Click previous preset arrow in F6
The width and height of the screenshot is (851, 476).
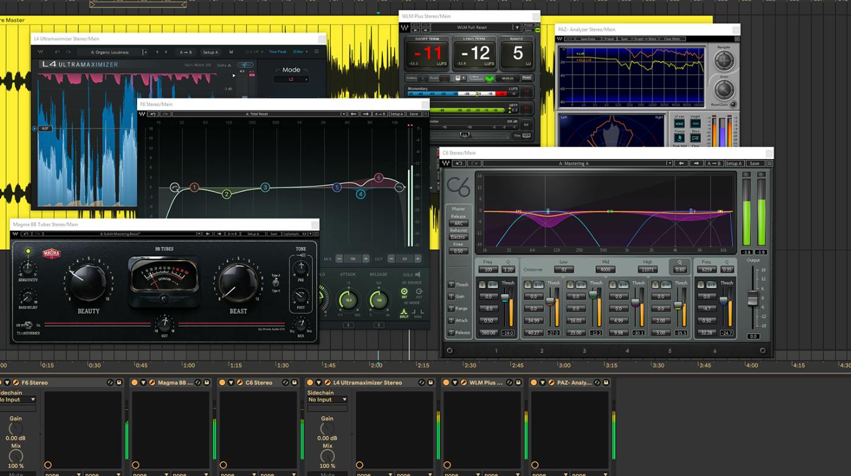353,114
